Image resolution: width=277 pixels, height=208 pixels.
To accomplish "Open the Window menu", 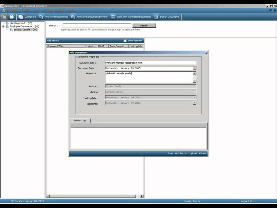I will 60,10.
